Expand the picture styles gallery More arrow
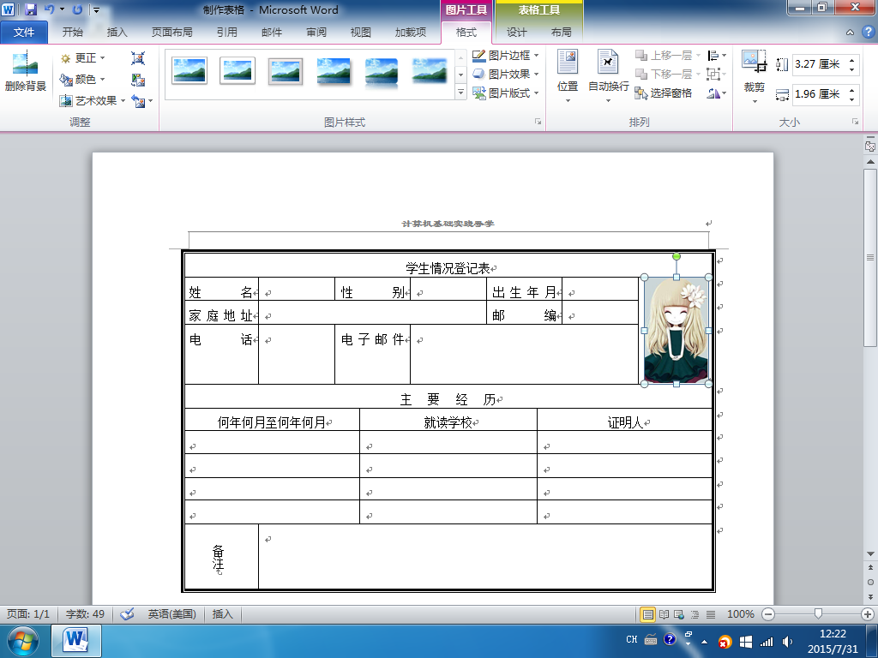This screenshot has height=658, width=878. point(460,93)
